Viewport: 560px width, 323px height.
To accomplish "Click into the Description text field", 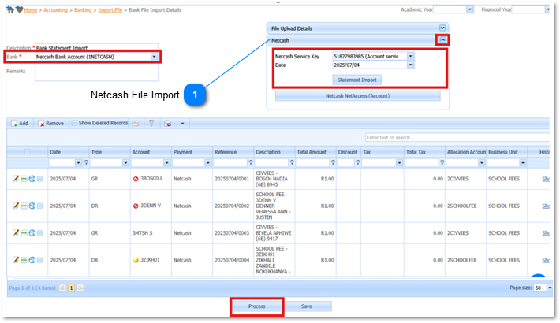I will pos(96,47).
